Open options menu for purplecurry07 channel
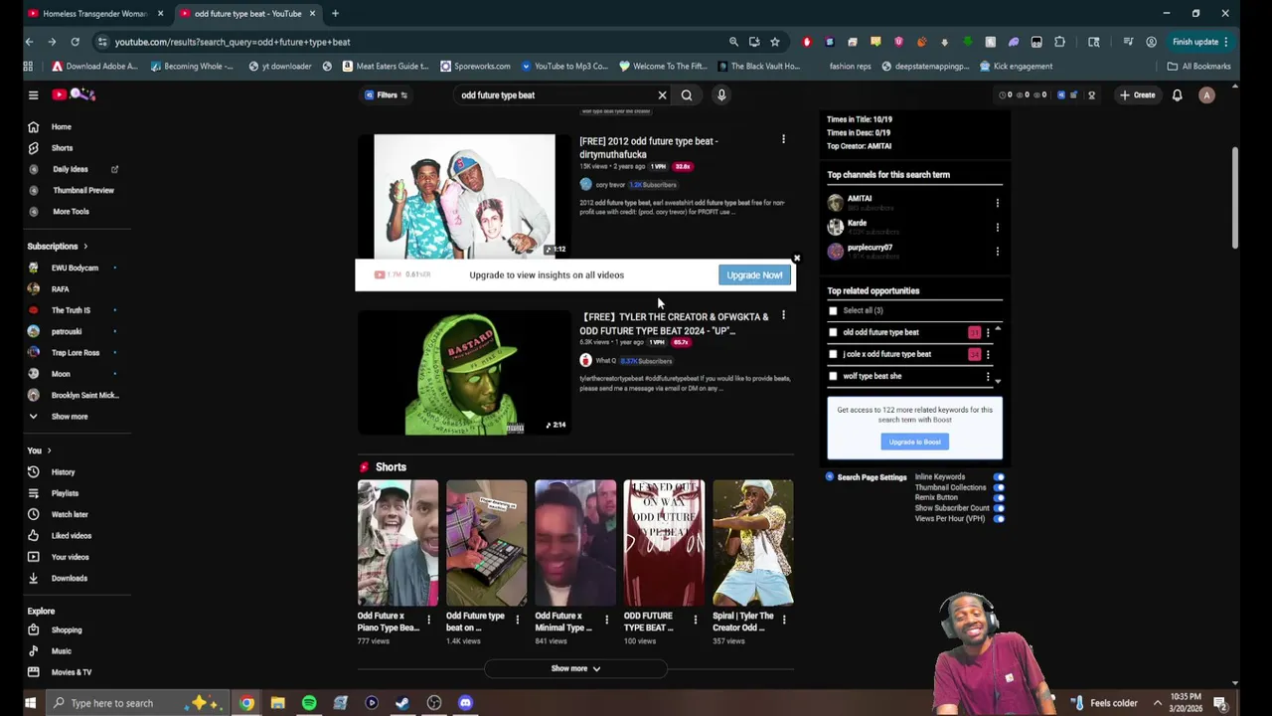Image resolution: width=1272 pixels, height=716 pixels. click(997, 252)
